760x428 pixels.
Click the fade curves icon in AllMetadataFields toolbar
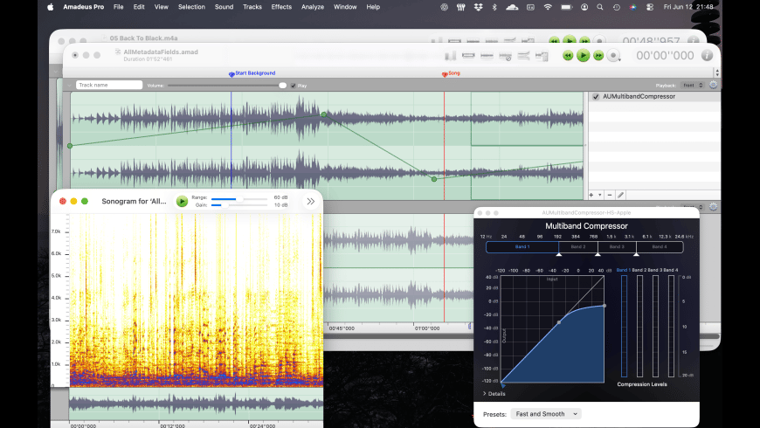pos(523,56)
